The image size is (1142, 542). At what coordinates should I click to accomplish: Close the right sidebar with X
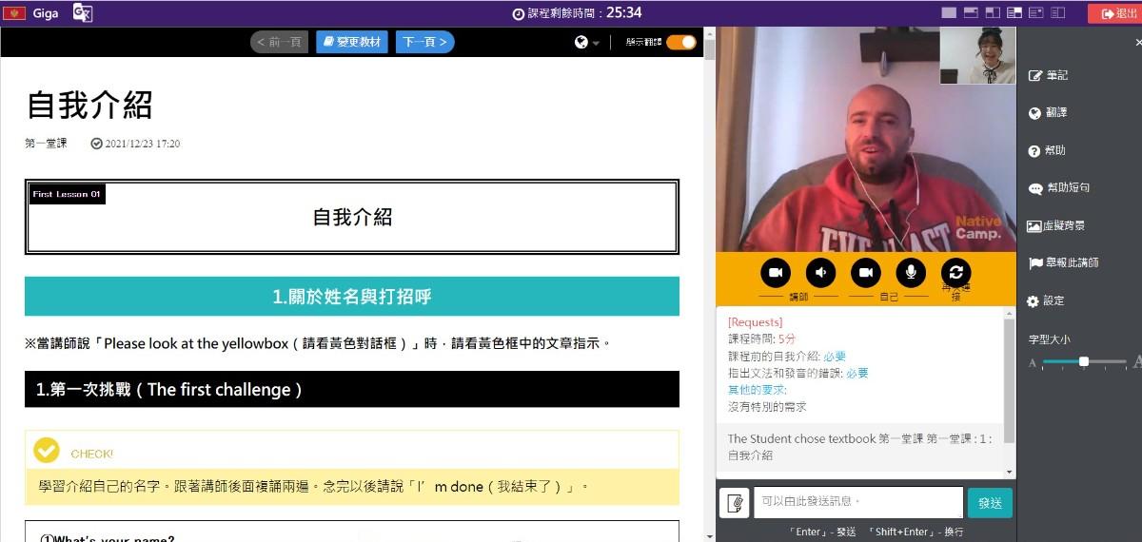tap(1138, 43)
